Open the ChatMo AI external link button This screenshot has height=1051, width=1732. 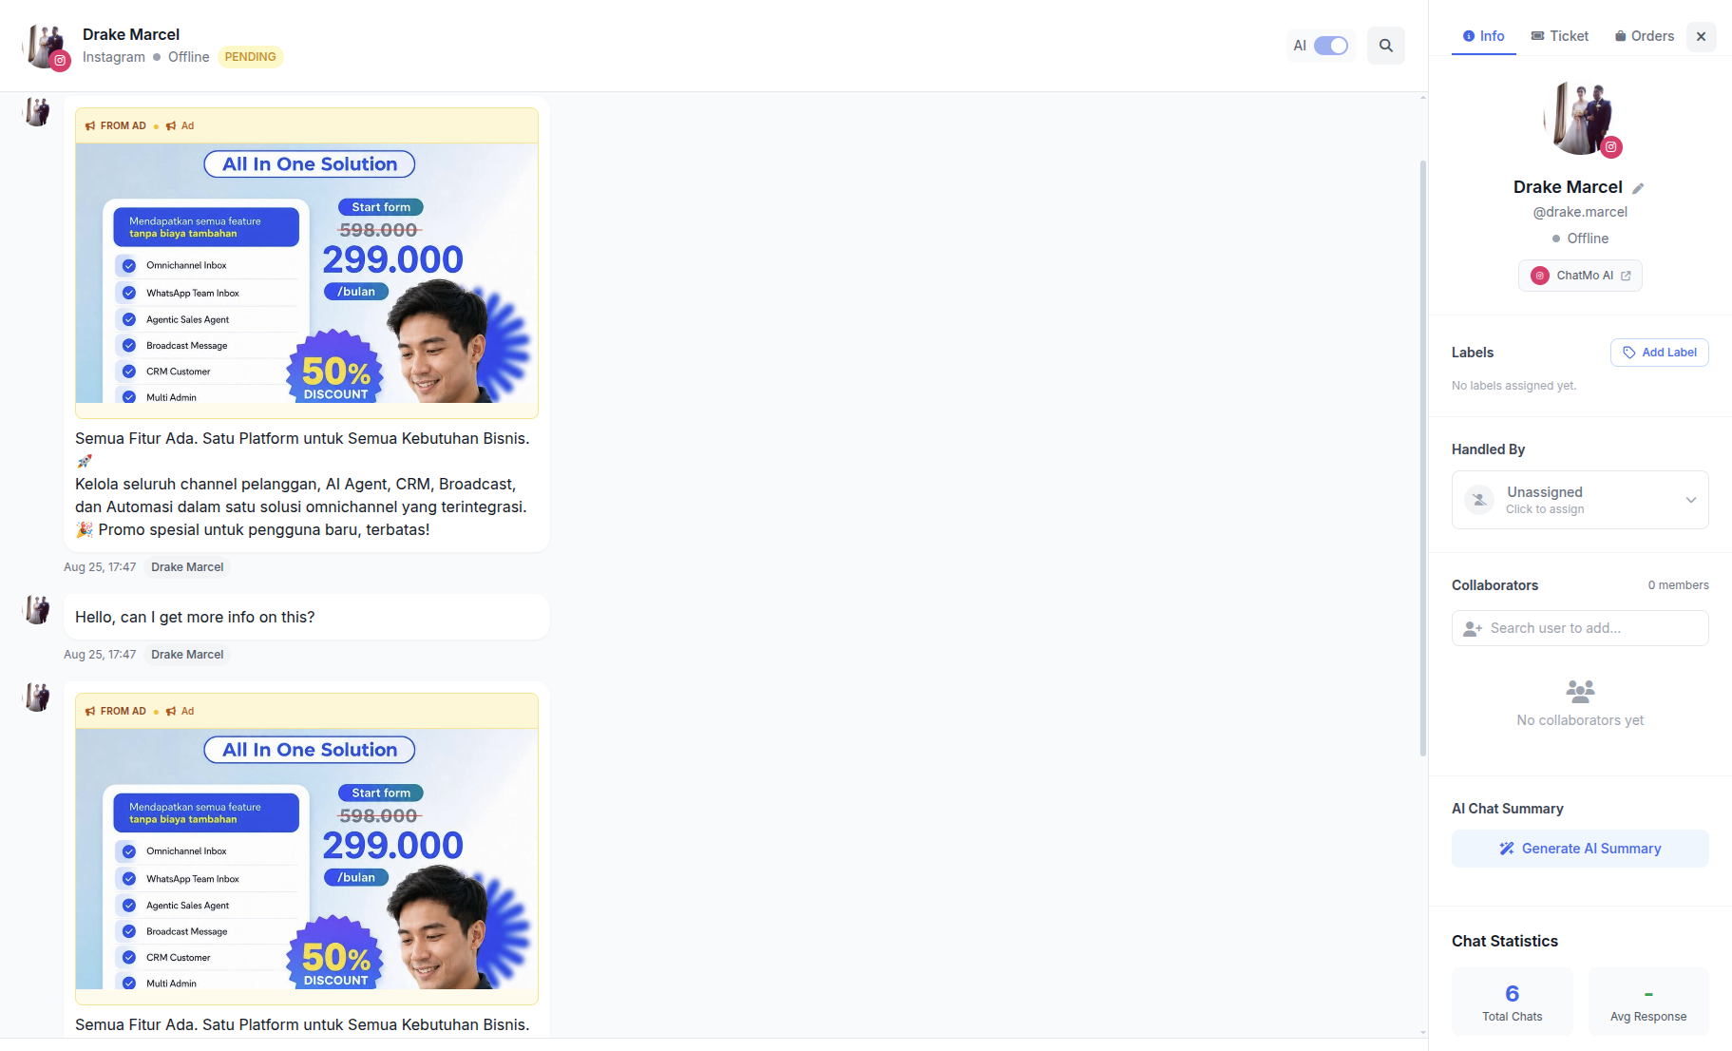[1580, 276]
